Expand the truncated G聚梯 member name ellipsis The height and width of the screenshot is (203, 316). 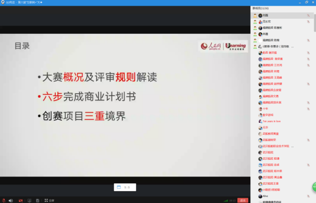(293, 47)
